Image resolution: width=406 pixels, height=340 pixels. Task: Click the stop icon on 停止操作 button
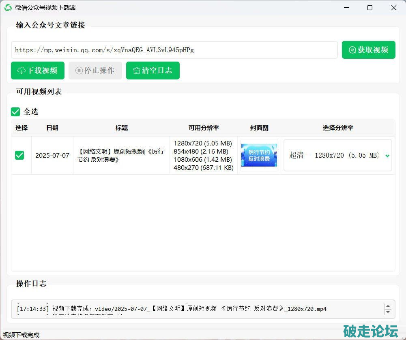coord(79,71)
